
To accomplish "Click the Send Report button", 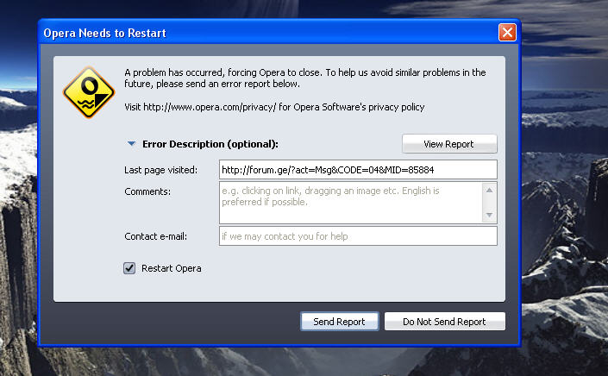I will [339, 322].
